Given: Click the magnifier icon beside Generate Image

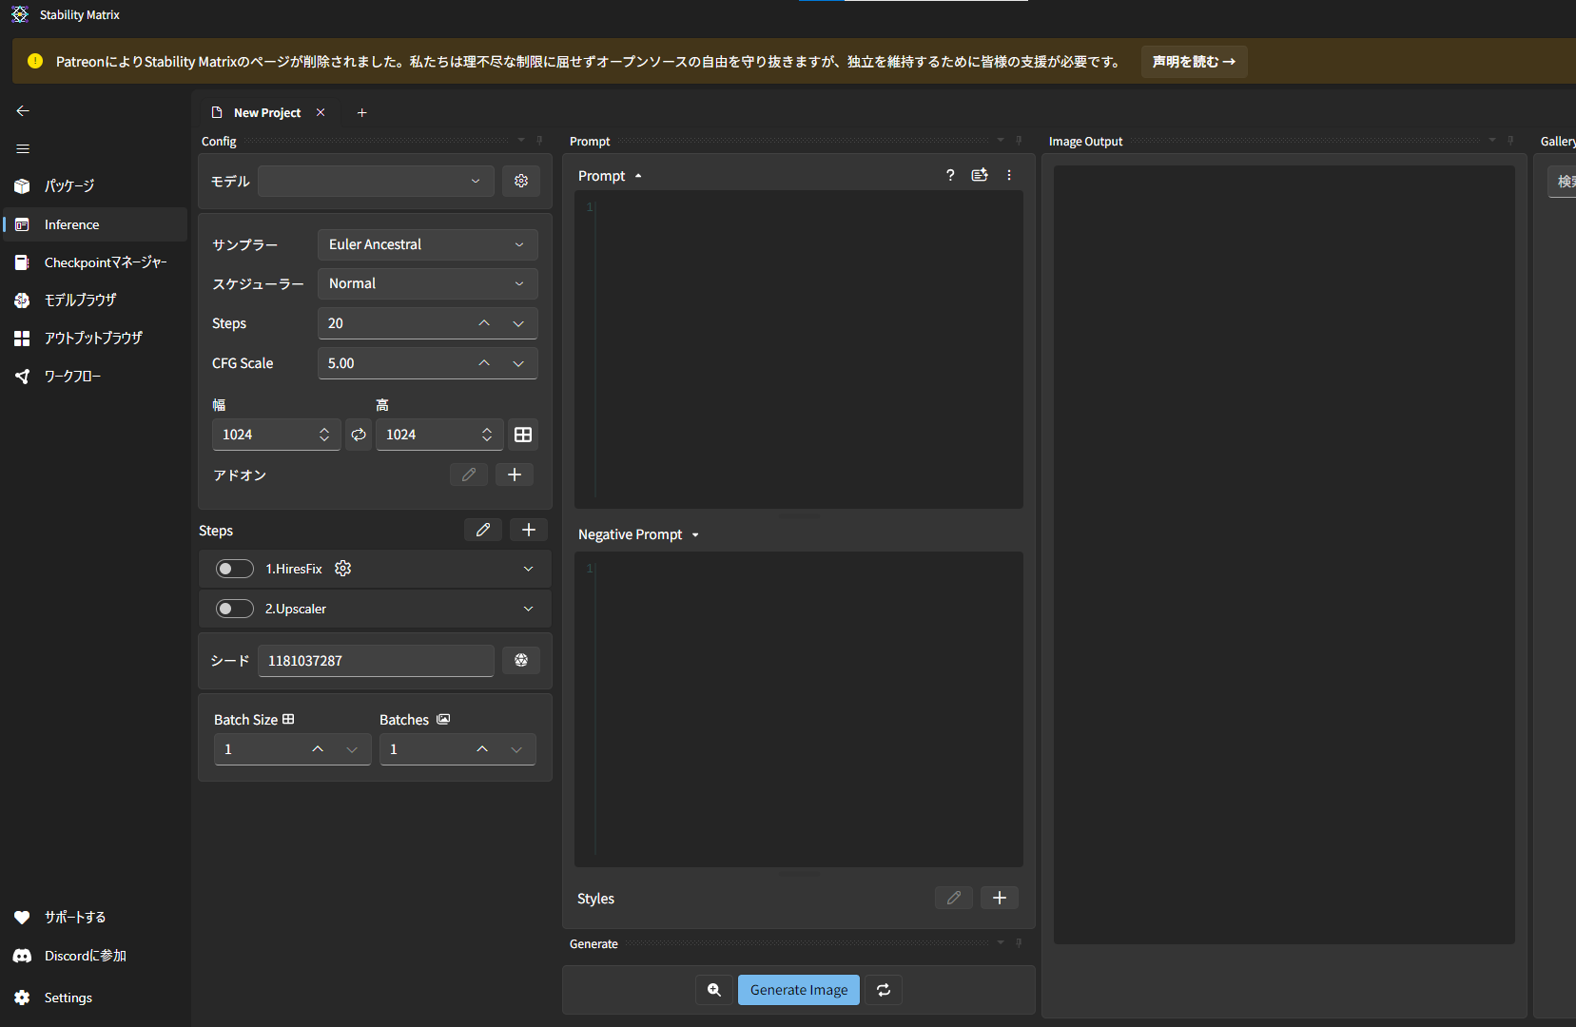Looking at the screenshot, I should (714, 990).
